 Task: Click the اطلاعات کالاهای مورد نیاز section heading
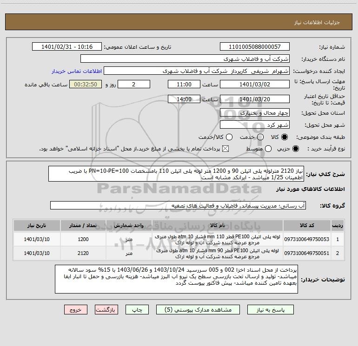coord(311,189)
